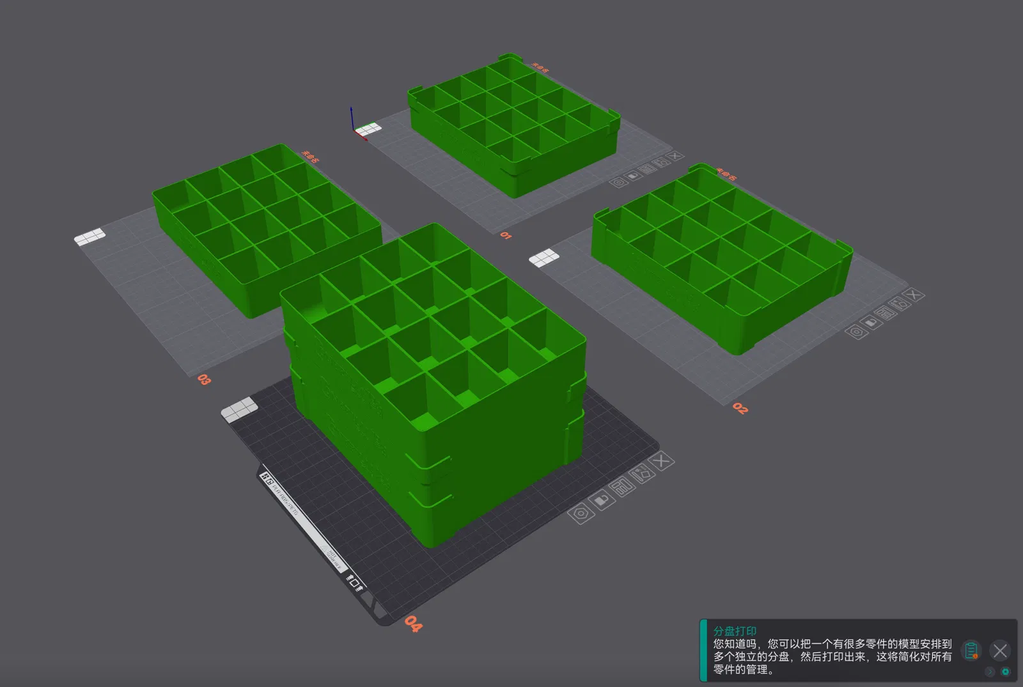The image size is (1023, 687).
Task: Click the 未命名 name label of plate 03
Action: (x=310, y=157)
